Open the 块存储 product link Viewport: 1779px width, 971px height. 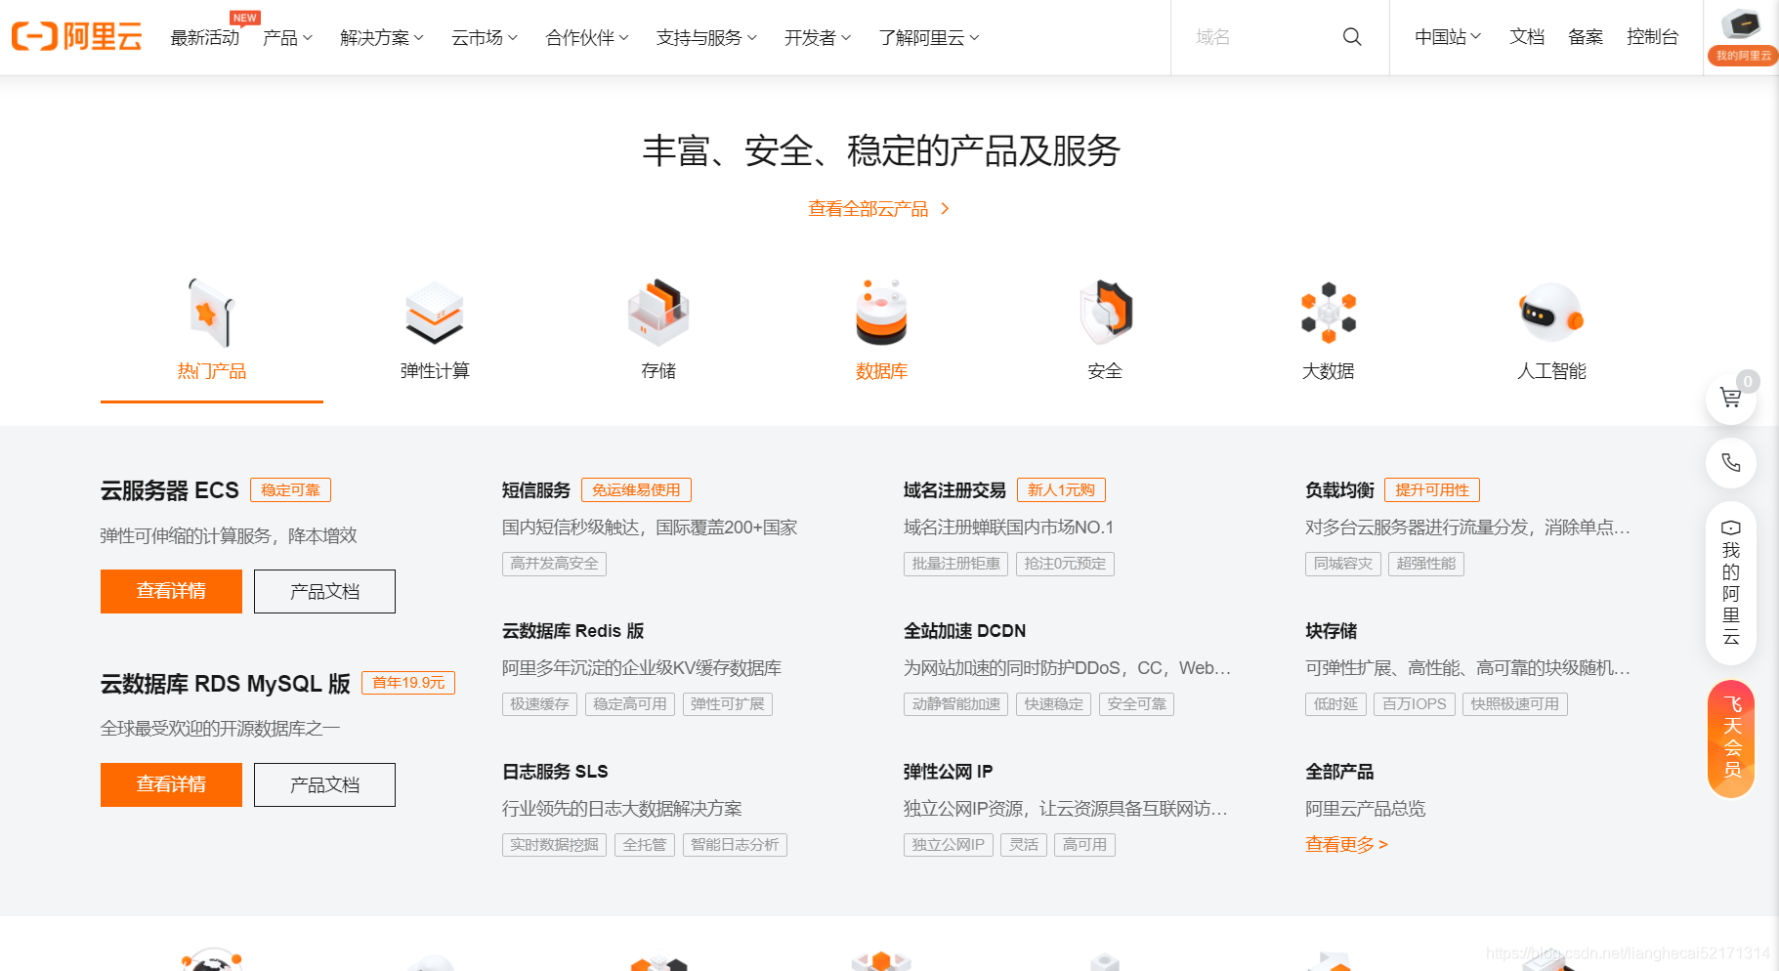pyautogui.click(x=1331, y=631)
